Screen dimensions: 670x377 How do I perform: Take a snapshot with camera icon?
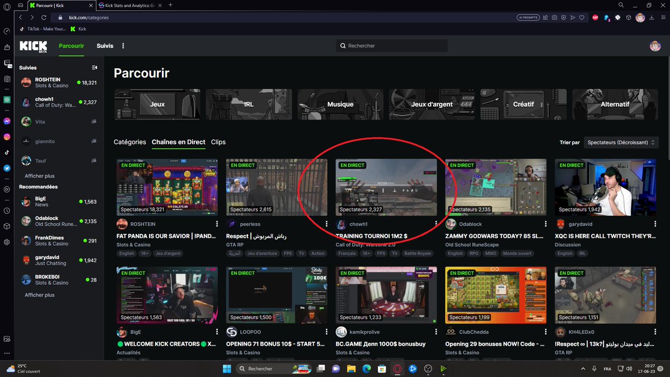click(553, 17)
